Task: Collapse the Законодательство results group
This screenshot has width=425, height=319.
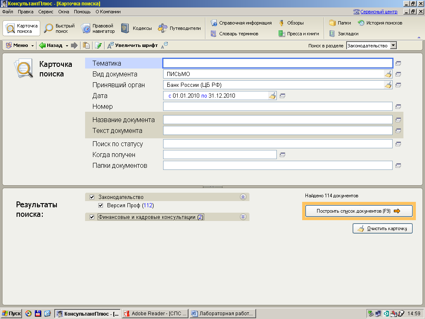Action: [x=243, y=197]
